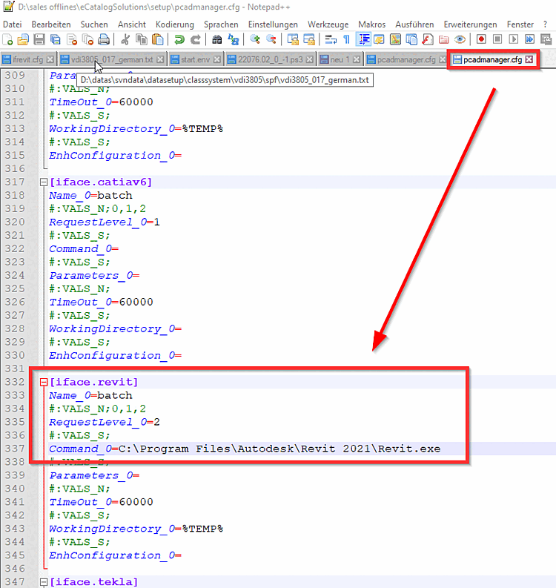556x588 pixels.
Task: Toggle file monitoring eye icon
Action: coord(460,39)
